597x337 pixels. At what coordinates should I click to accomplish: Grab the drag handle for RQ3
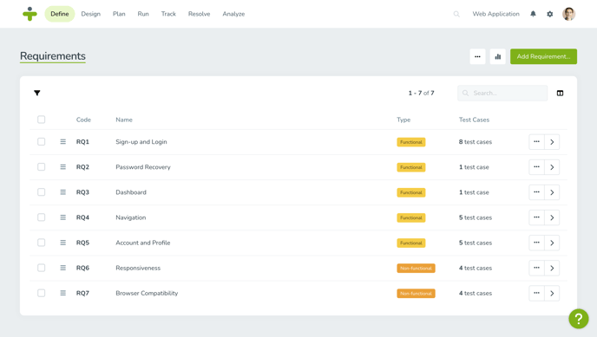click(62, 192)
